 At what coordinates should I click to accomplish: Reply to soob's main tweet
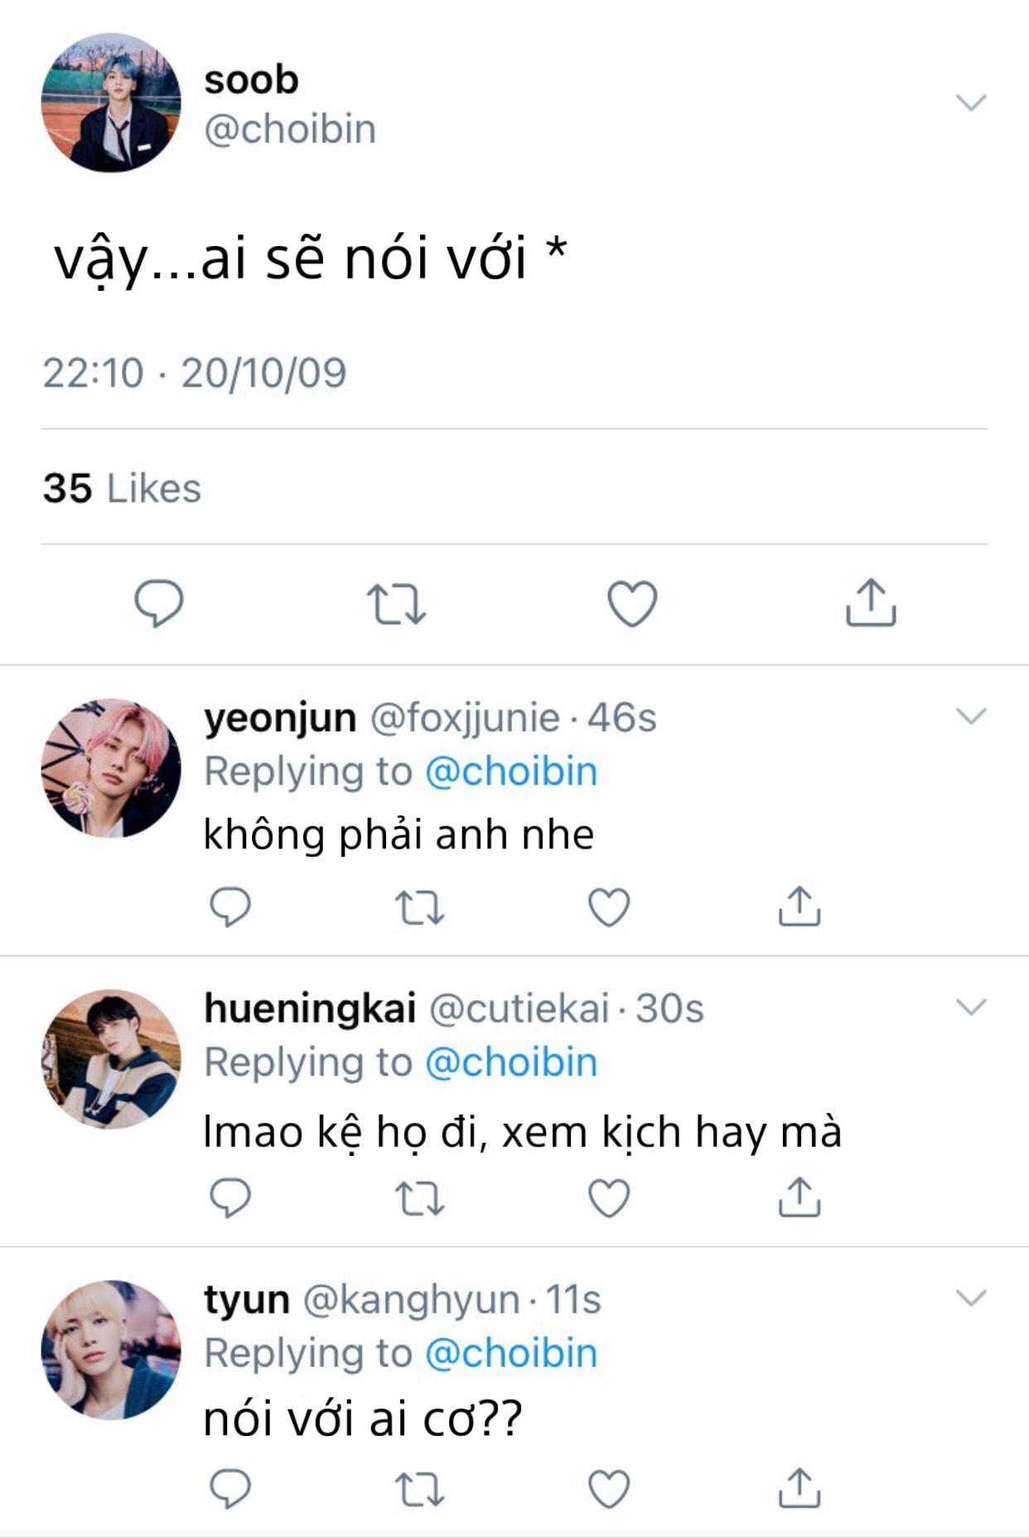[159, 602]
